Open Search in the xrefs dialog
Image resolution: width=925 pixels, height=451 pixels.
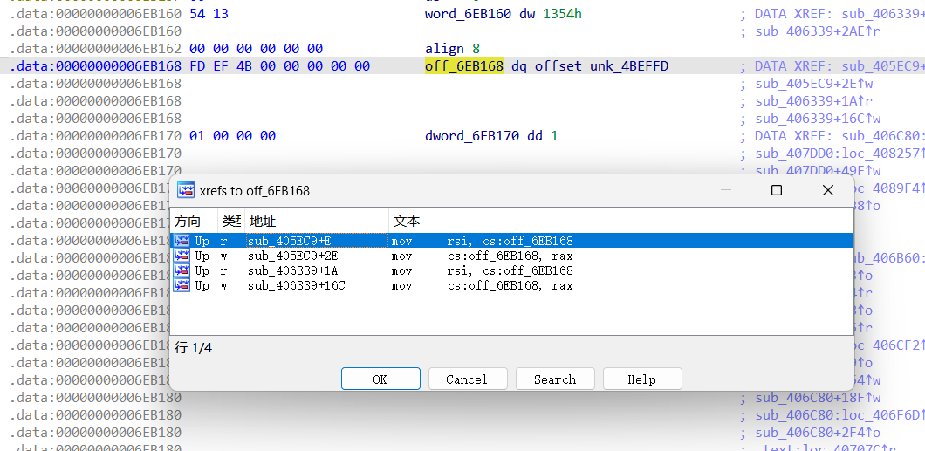[555, 379]
